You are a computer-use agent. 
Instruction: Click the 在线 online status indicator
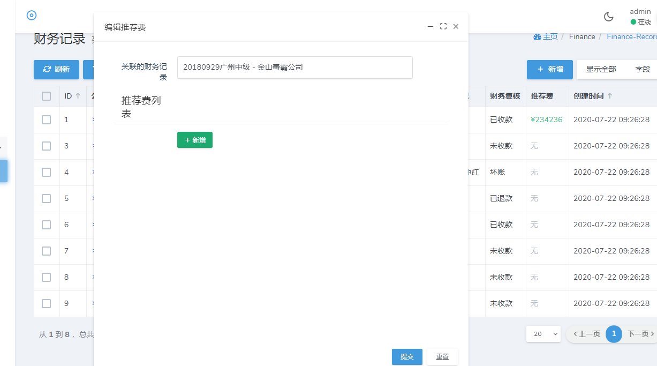[x=641, y=22]
